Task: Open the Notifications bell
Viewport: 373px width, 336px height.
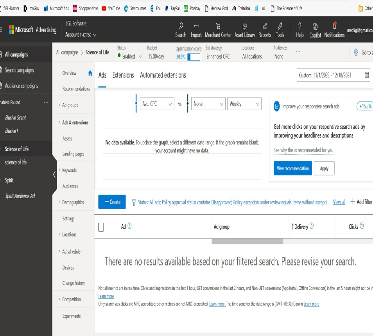Action: pos(334,25)
